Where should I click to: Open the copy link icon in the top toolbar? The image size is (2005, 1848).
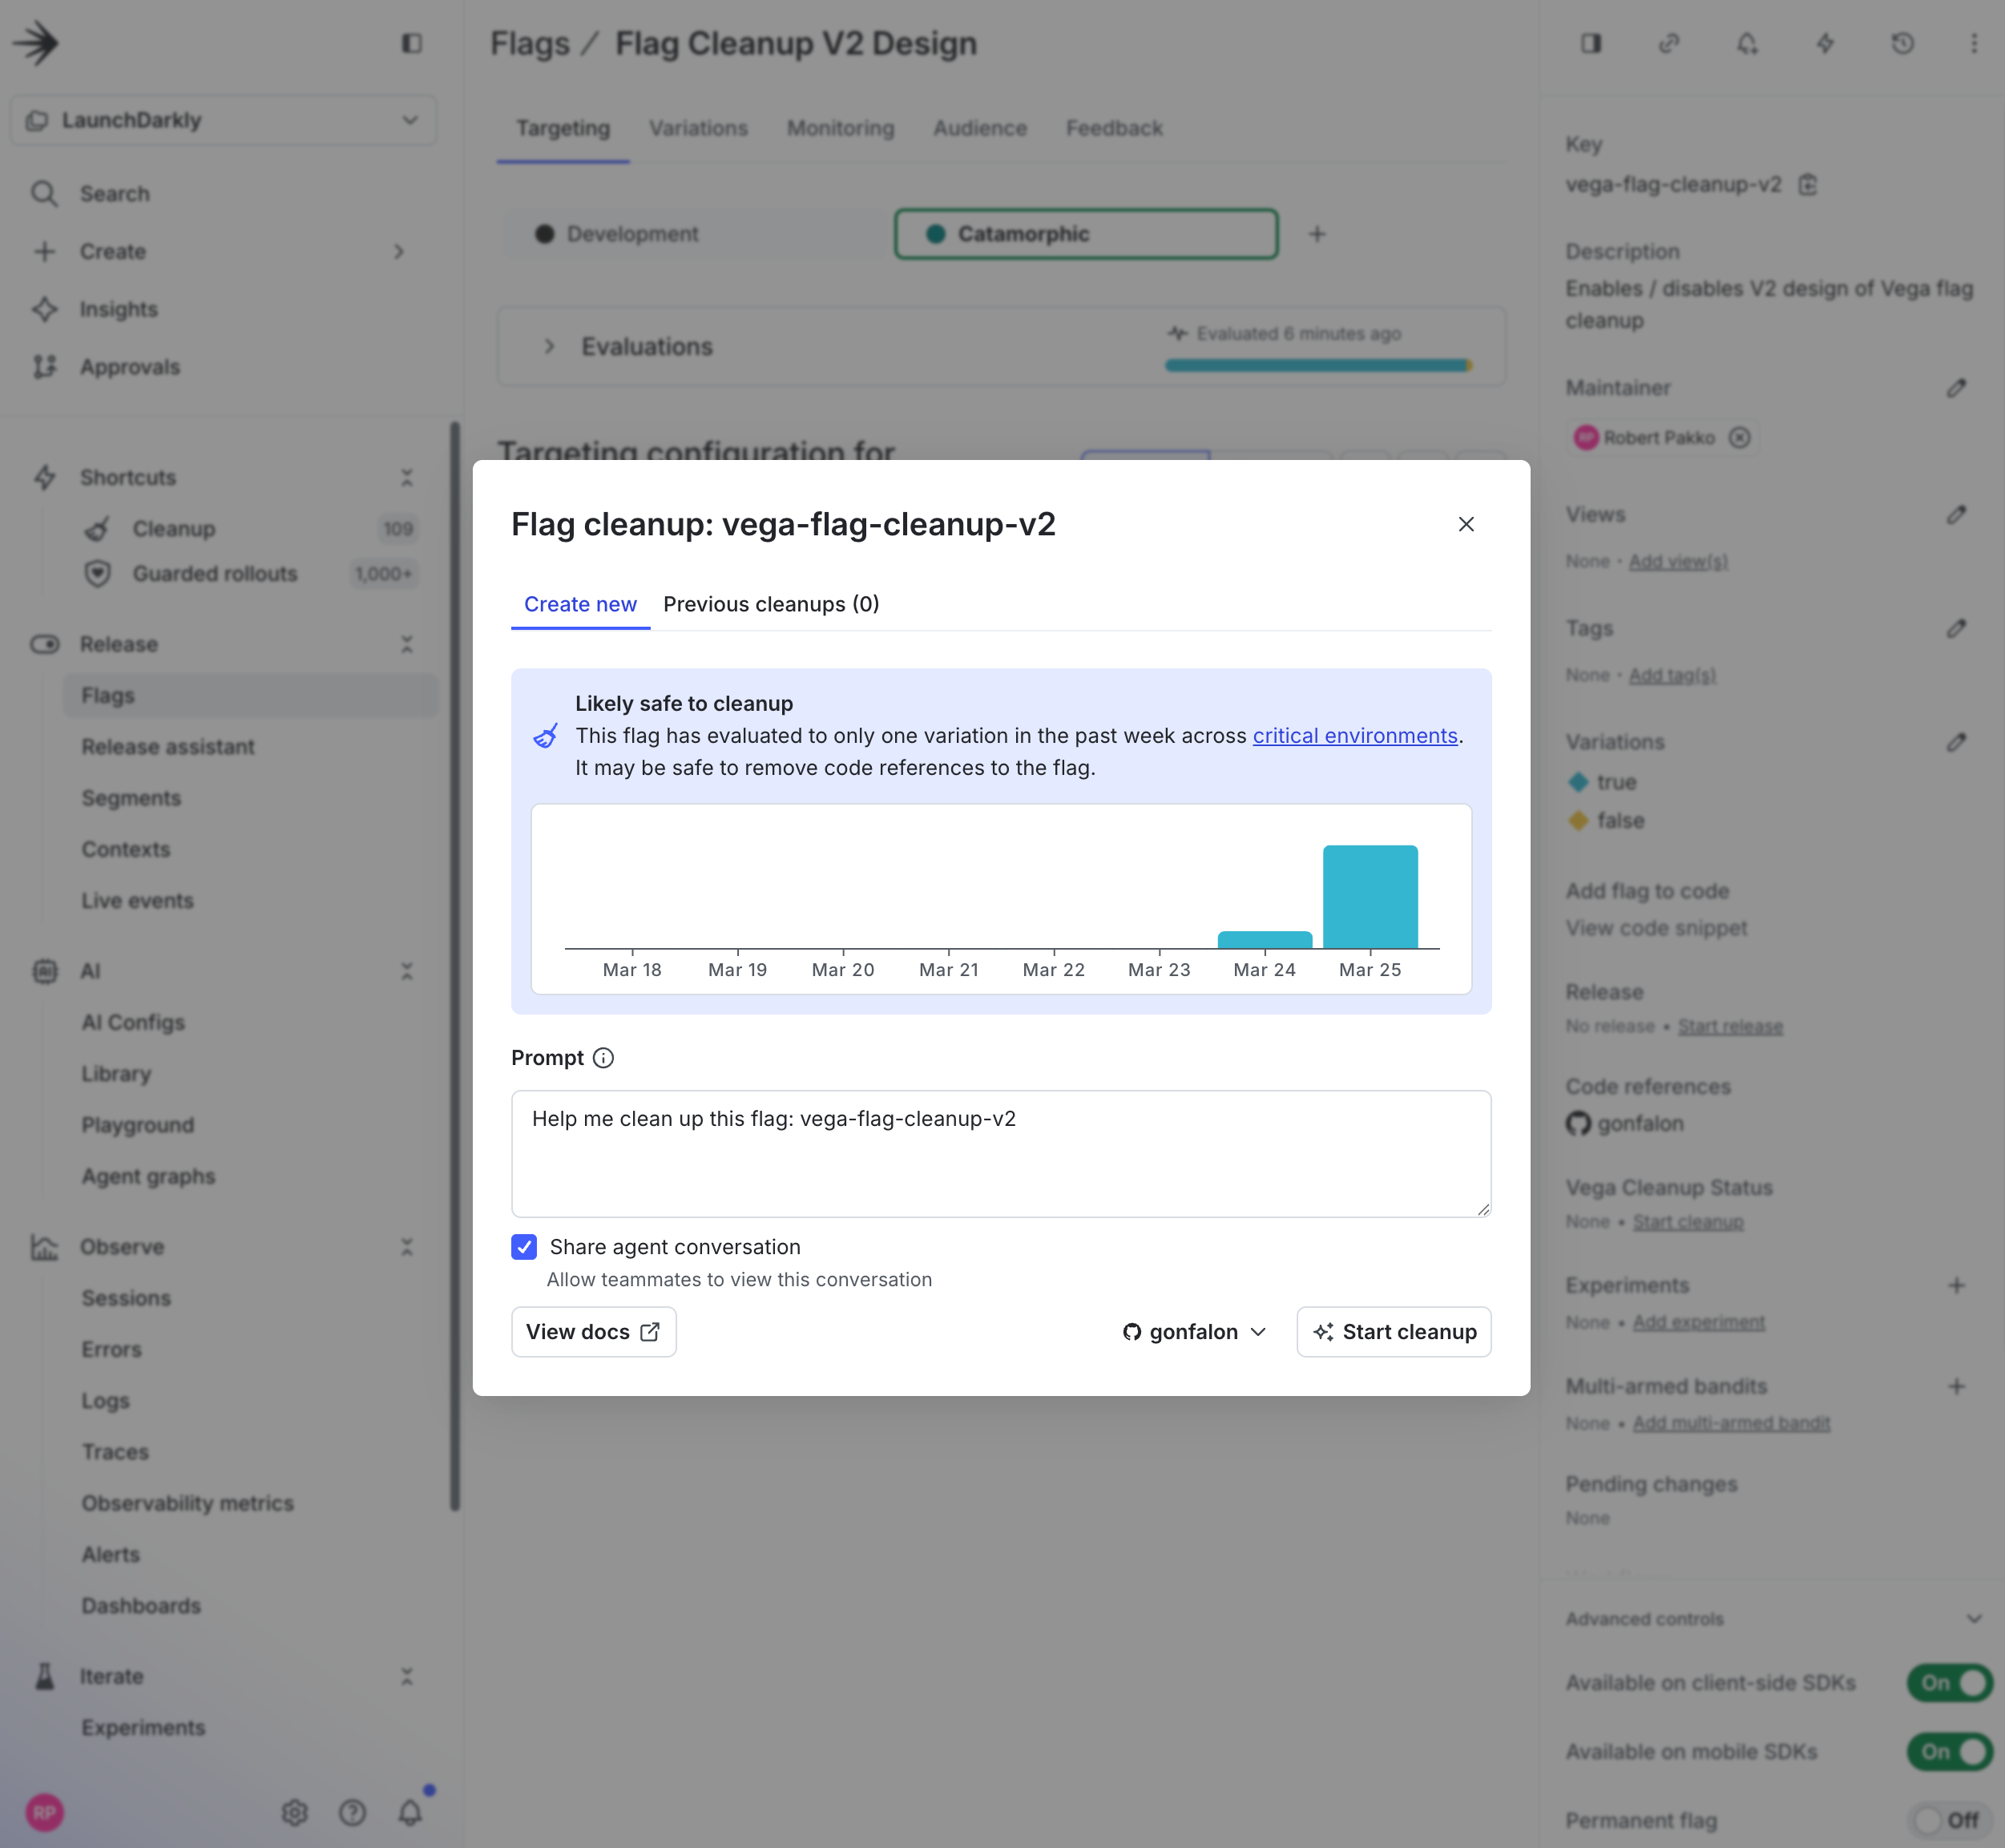click(1669, 44)
